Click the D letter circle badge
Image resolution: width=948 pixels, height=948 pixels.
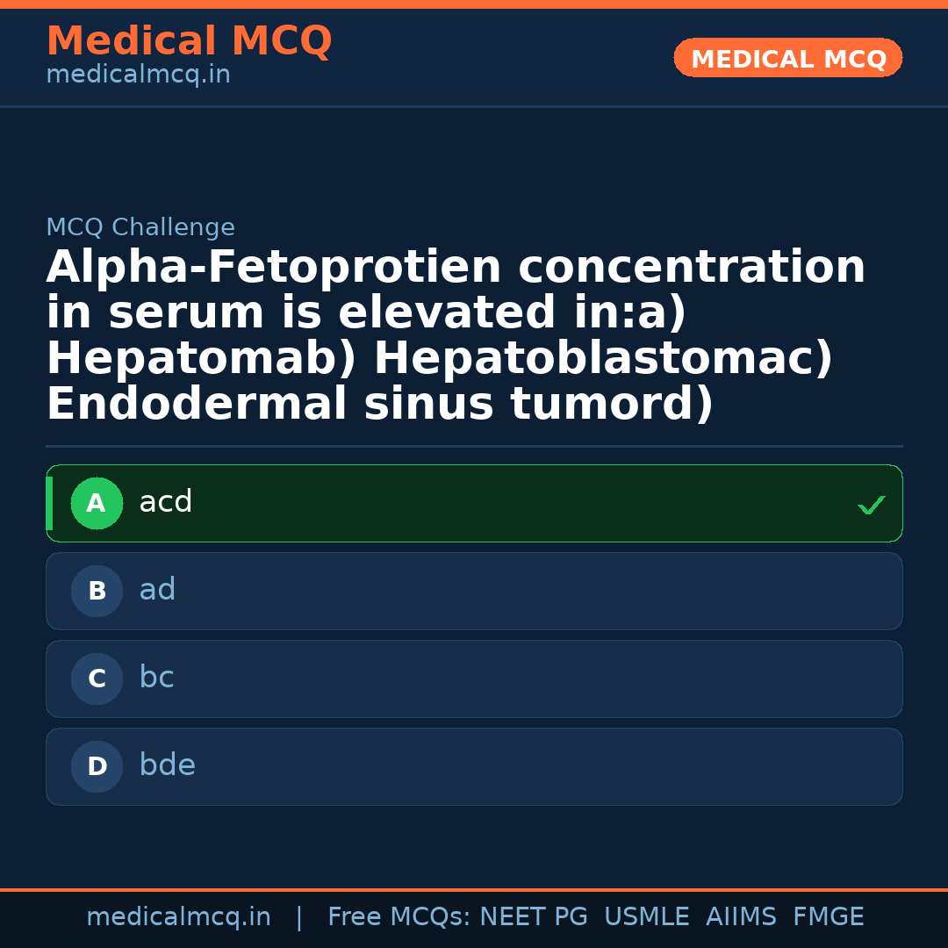click(x=97, y=767)
